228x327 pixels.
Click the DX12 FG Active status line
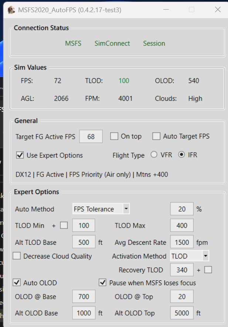(92, 174)
